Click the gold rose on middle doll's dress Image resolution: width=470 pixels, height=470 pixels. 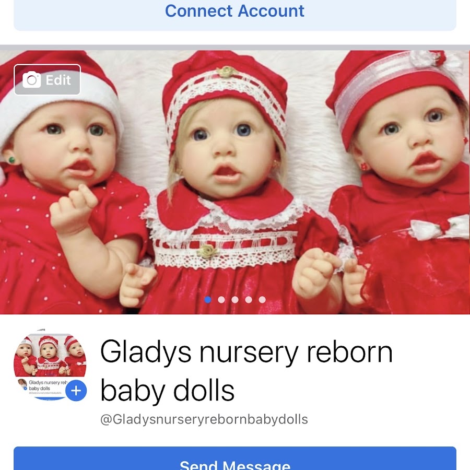pos(207,251)
